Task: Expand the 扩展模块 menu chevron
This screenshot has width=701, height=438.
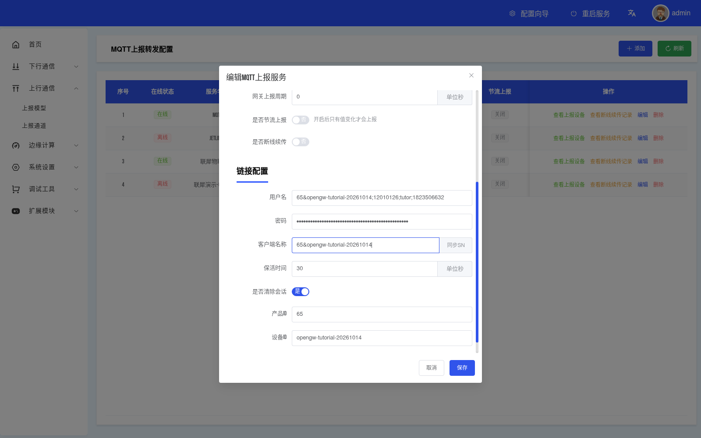Action: [76, 211]
